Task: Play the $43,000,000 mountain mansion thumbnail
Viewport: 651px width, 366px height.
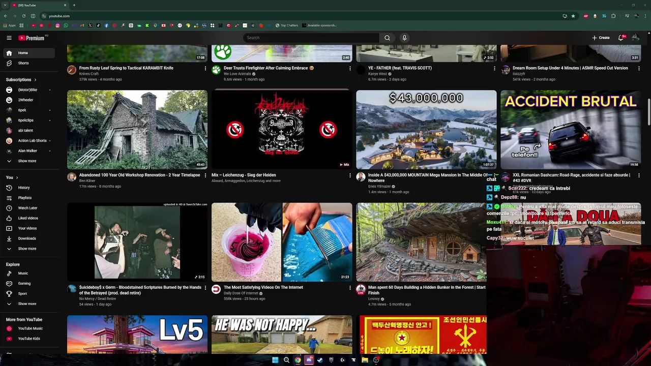Action: (x=426, y=130)
